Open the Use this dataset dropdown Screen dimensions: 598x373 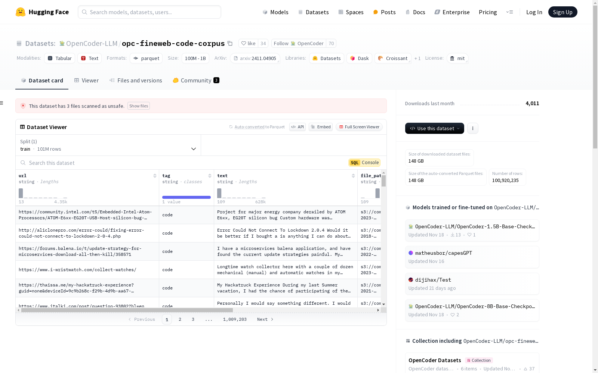point(435,128)
